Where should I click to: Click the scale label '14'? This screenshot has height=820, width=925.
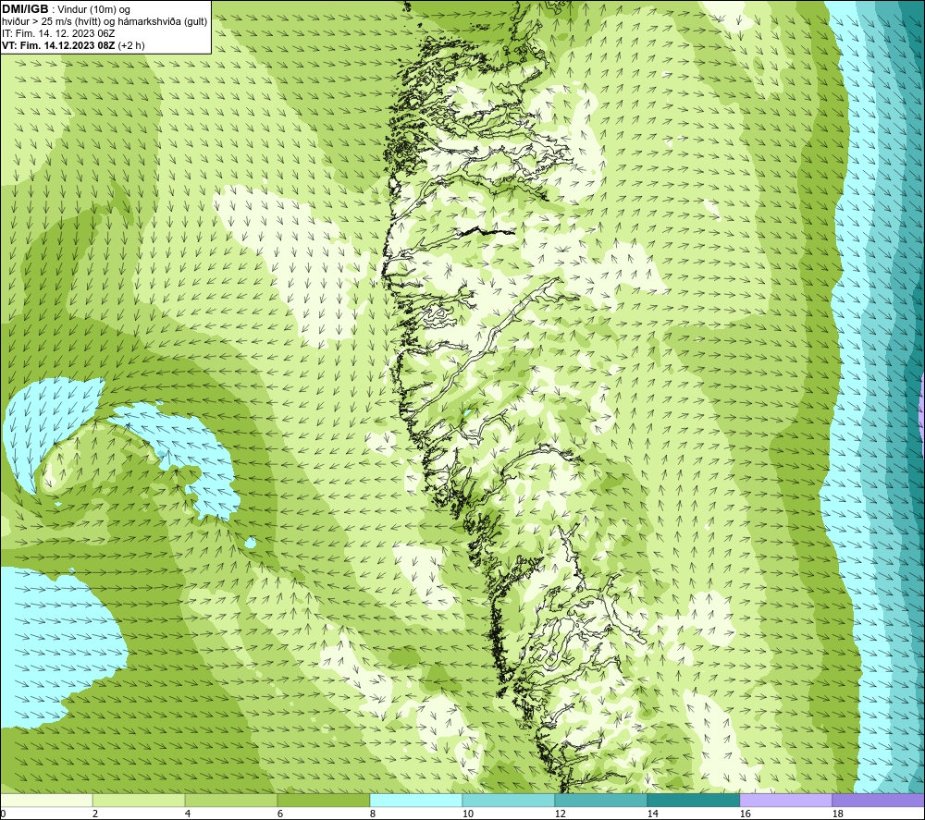coord(652,814)
